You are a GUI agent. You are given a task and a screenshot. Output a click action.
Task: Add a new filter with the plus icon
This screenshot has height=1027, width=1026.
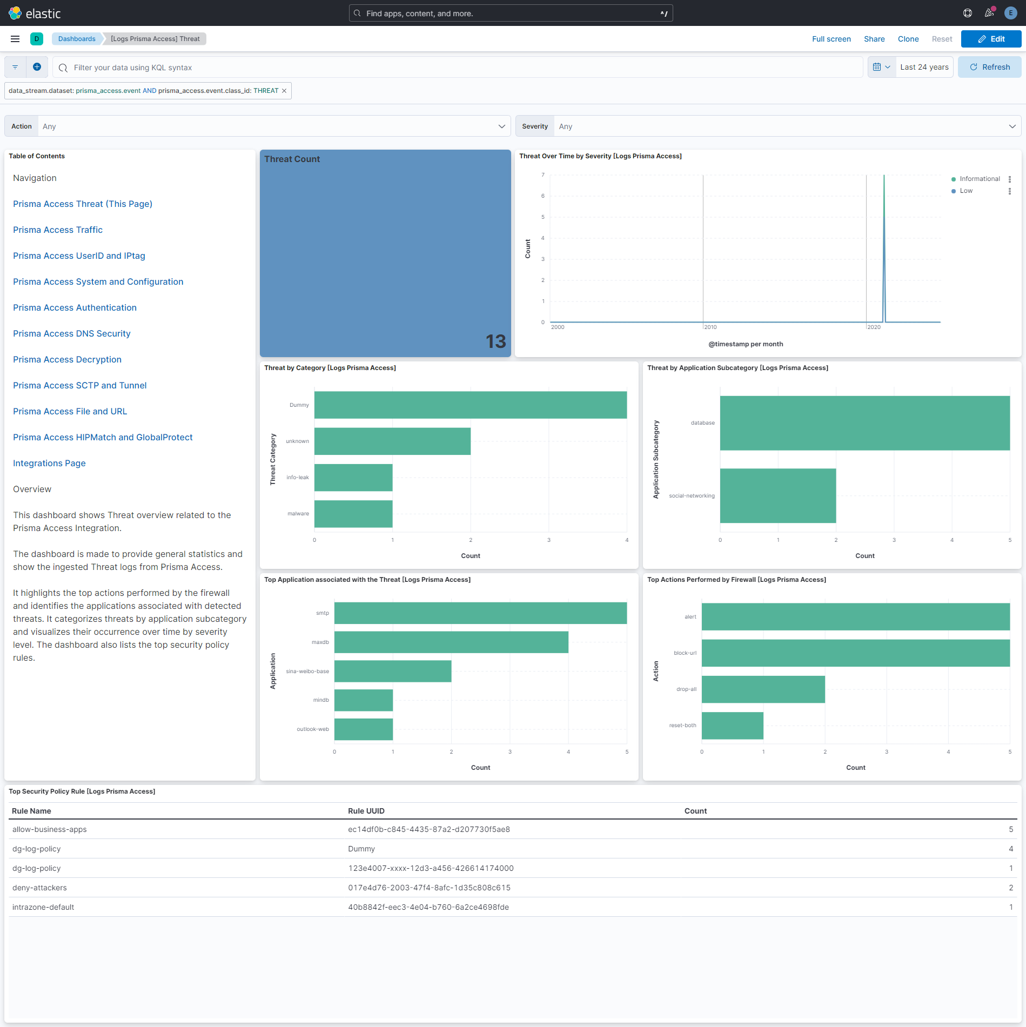pos(37,66)
